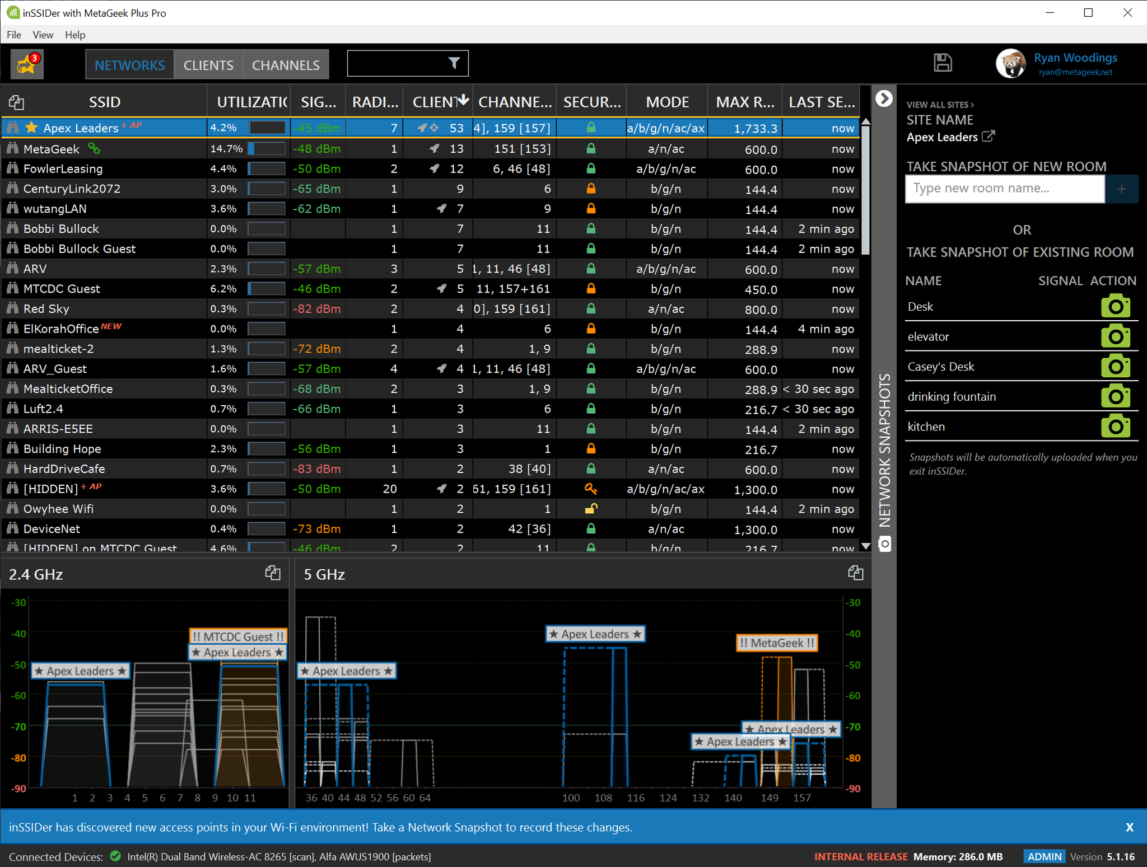Switch to the NETWORKS tab

point(130,65)
